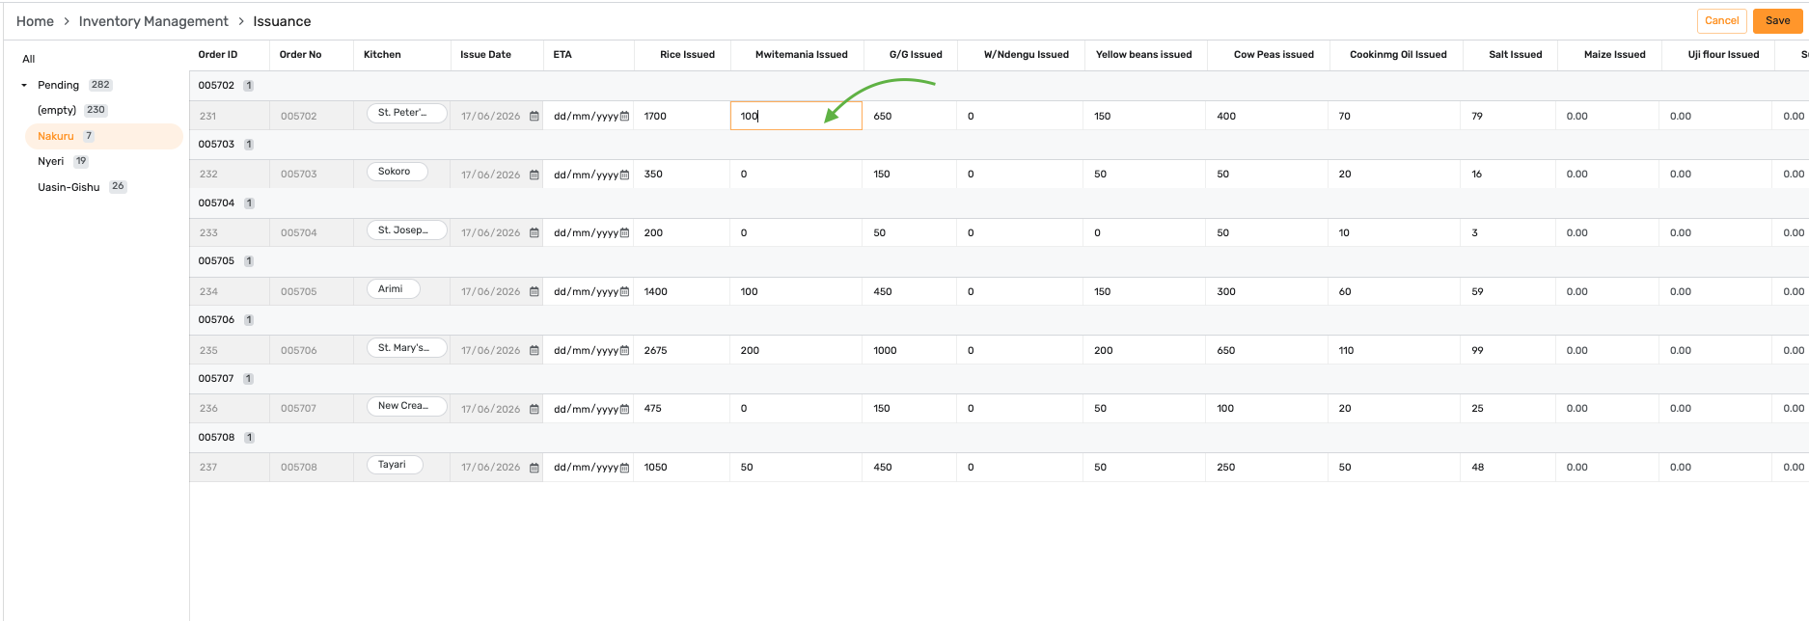The height and width of the screenshot is (621, 1809).
Task: Open ETA calendar picker for order 005705
Action: pos(624,292)
